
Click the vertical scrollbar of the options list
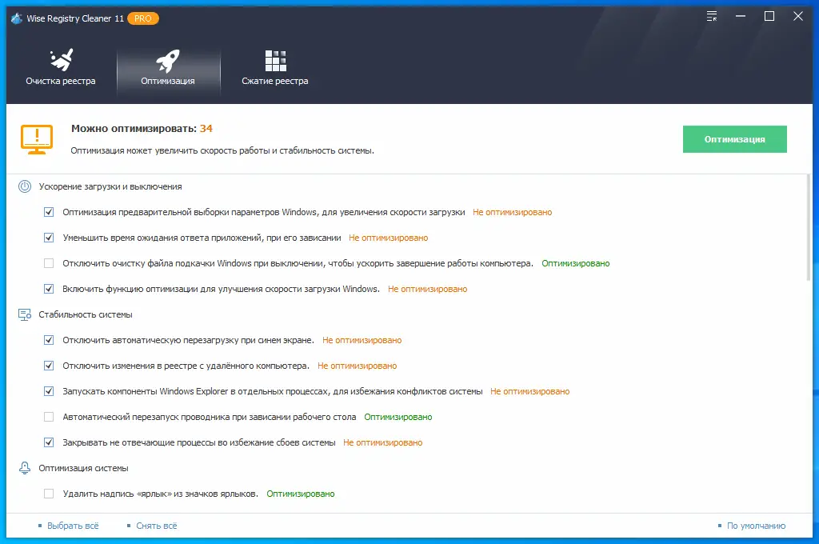tap(809, 228)
